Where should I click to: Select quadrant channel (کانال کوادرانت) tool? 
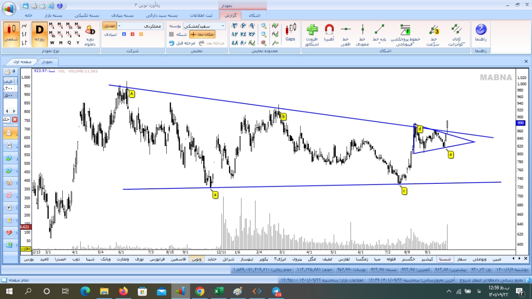coord(456,35)
